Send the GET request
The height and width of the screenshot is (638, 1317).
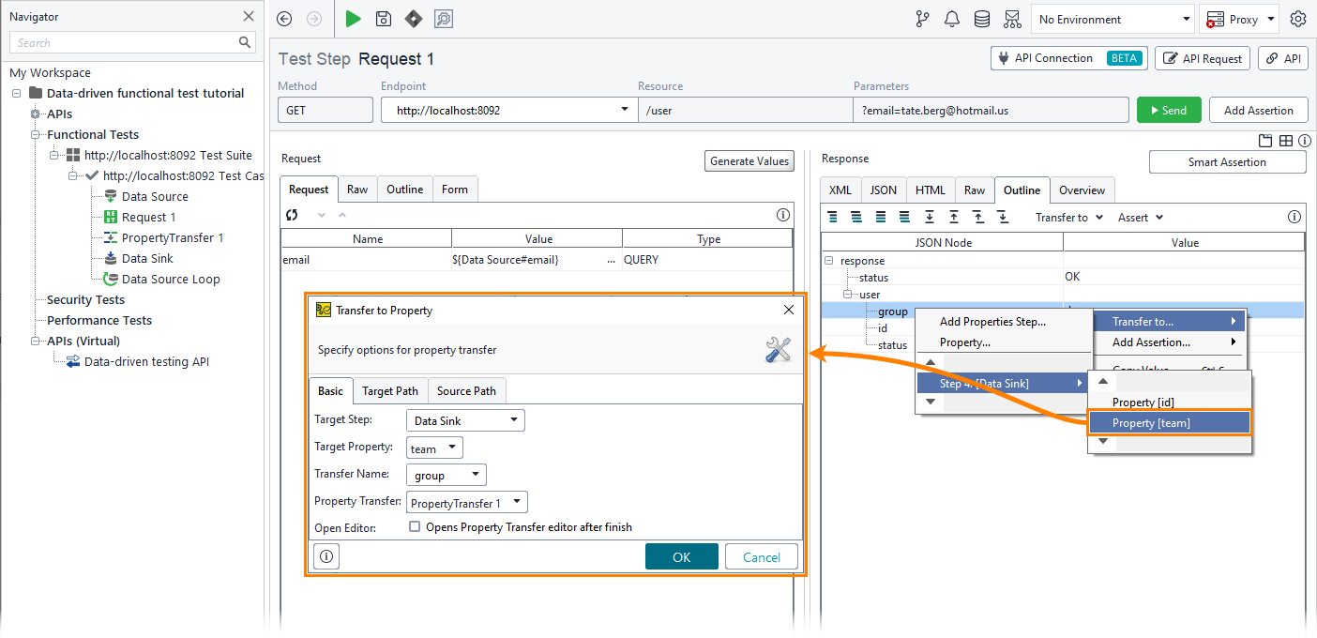[x=1169, y=110]
